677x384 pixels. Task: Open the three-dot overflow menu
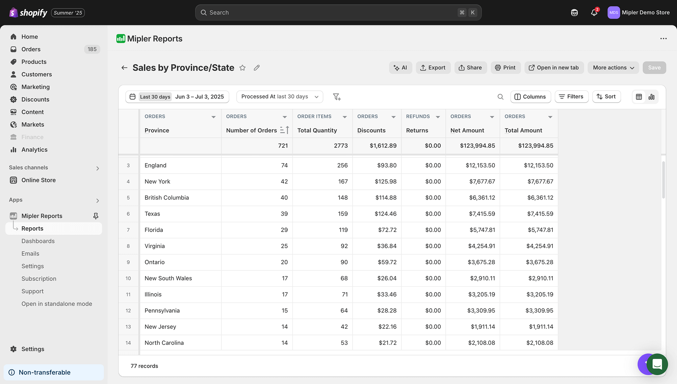[663, 39]
